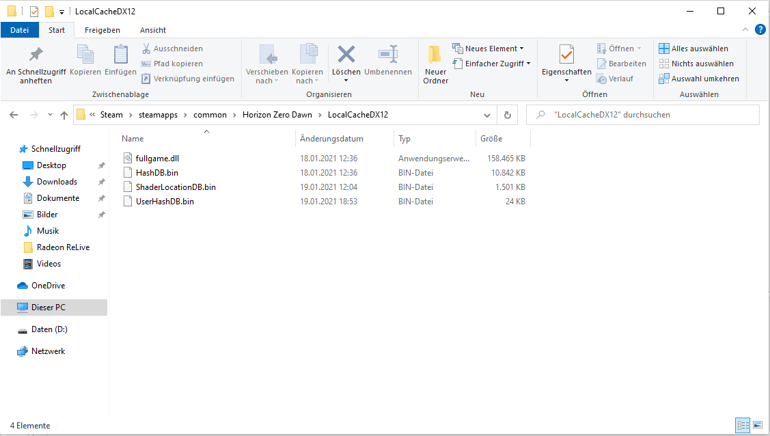Click Bearbeiten in the ribbon
Image resolution: width=770 pixels, height=436 pixels.
click(x=621, y=64)
